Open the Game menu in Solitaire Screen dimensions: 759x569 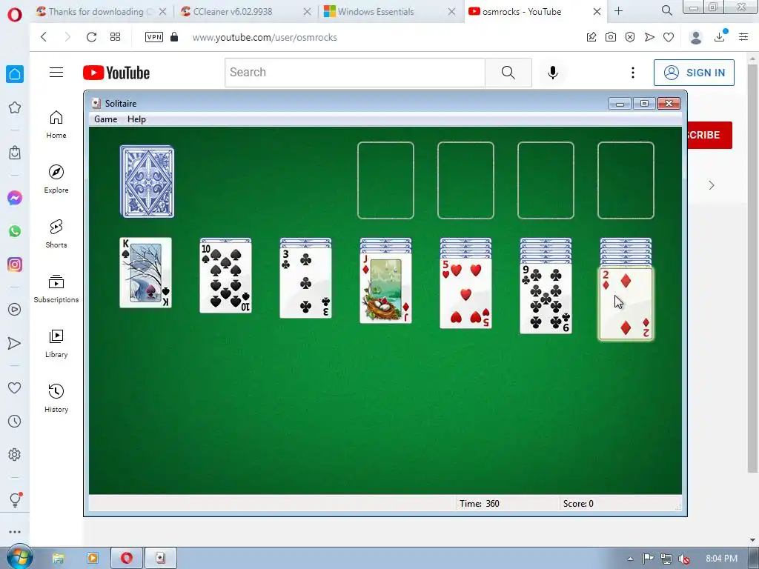click(105, 119)
